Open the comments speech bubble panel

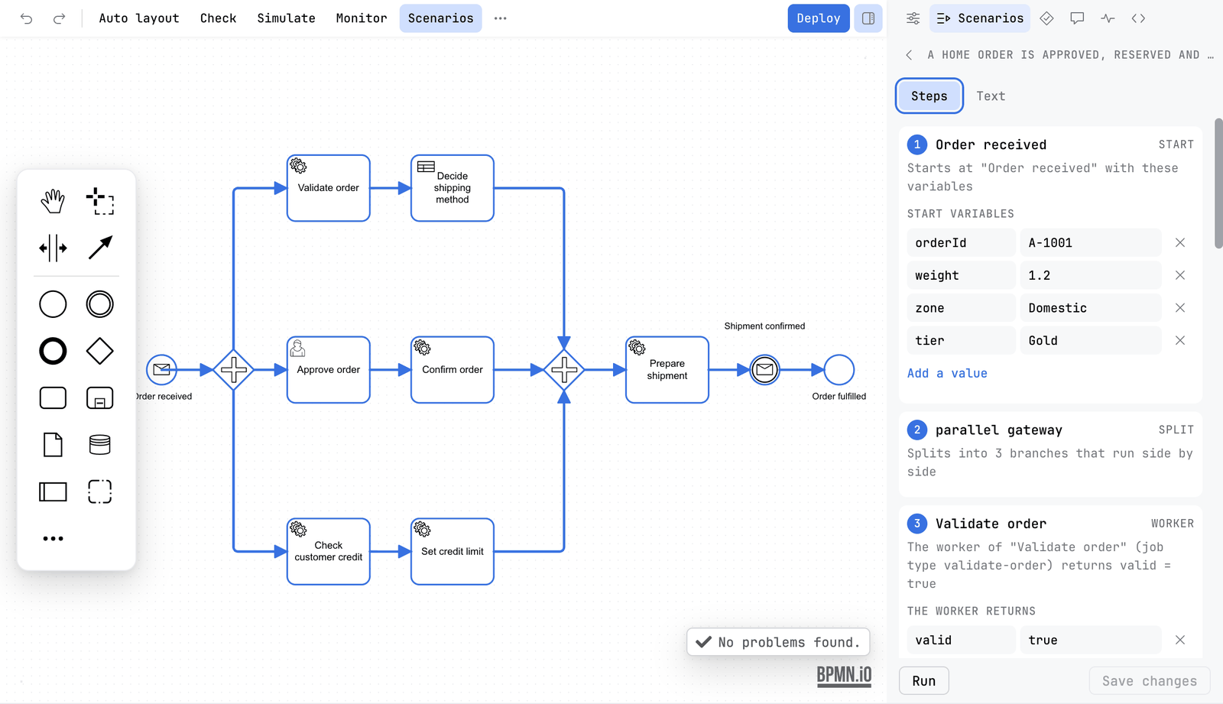click(1077, 18)
